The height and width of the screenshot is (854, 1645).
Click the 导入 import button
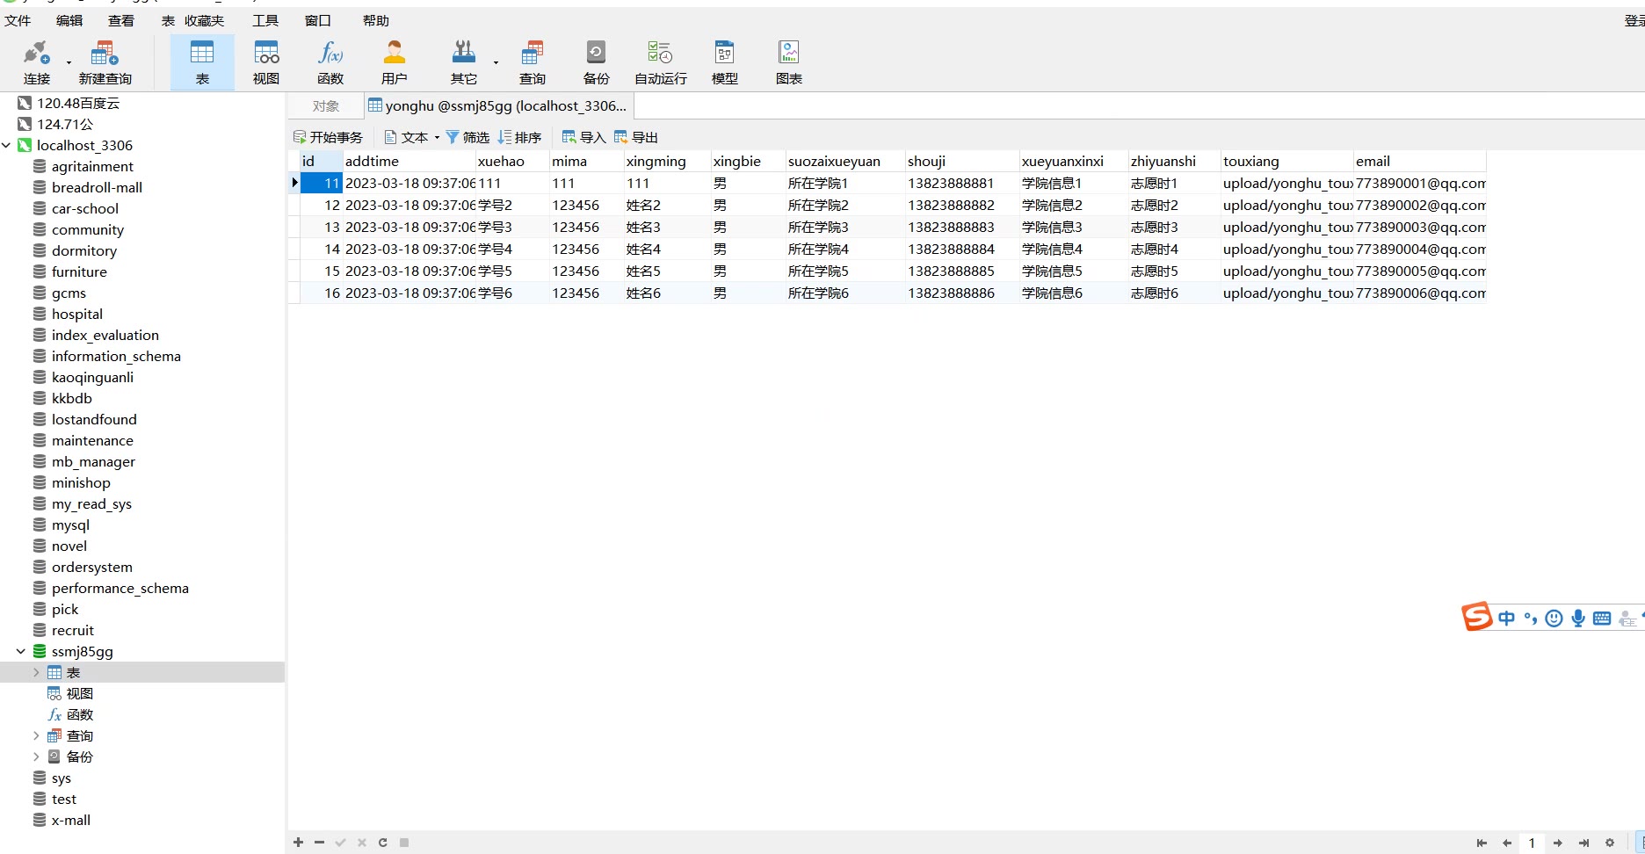coord(583,138)
